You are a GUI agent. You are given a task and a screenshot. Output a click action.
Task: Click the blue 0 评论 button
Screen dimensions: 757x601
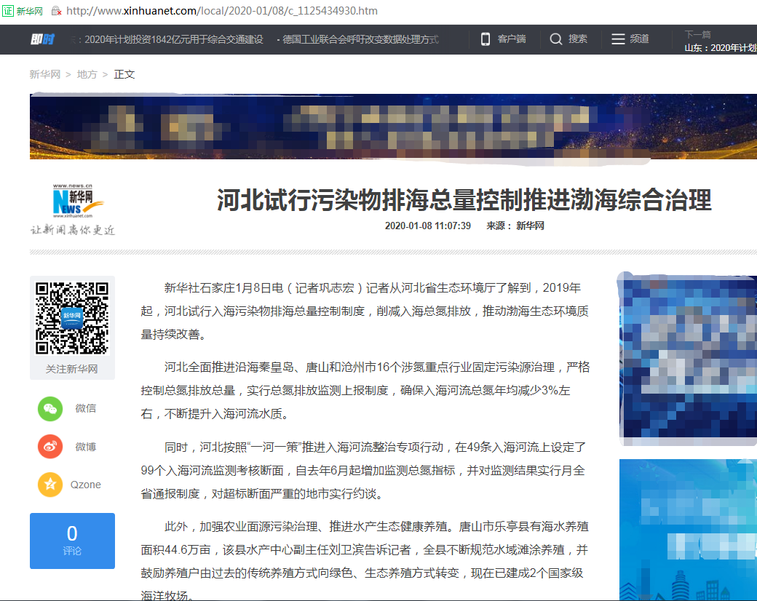[x=72, y=541]
